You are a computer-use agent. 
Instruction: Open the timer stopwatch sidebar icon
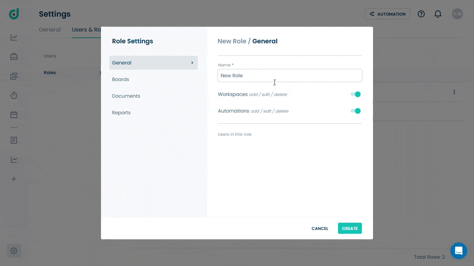(14, 96)
